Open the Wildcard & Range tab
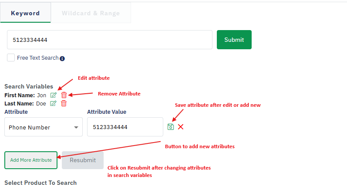Image resolution: width=347 pixels, height=187 pixels. 91,13
